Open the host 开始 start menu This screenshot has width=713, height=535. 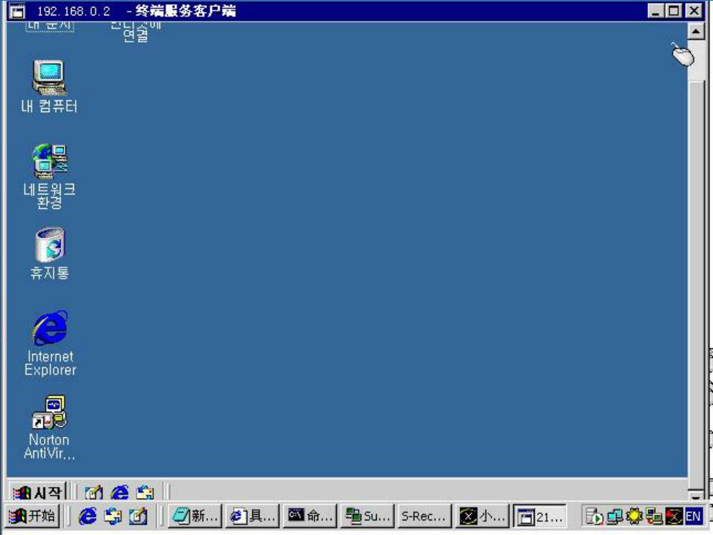pyautogui.click(x=32, y=516)
